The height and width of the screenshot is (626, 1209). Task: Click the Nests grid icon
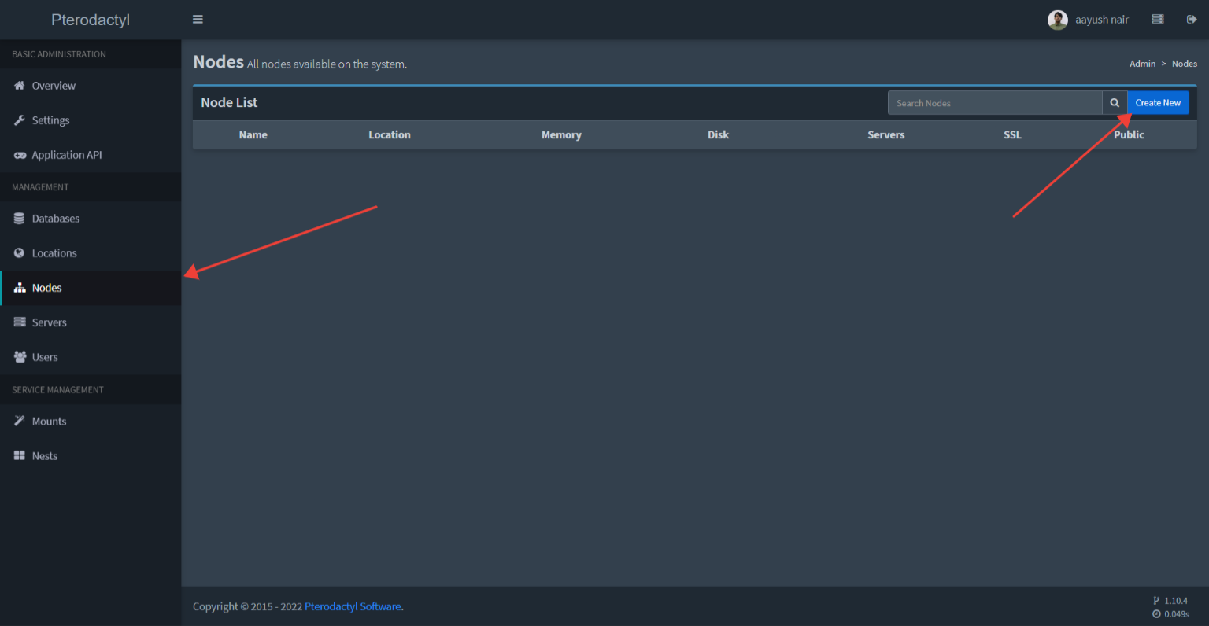(20, 456)
